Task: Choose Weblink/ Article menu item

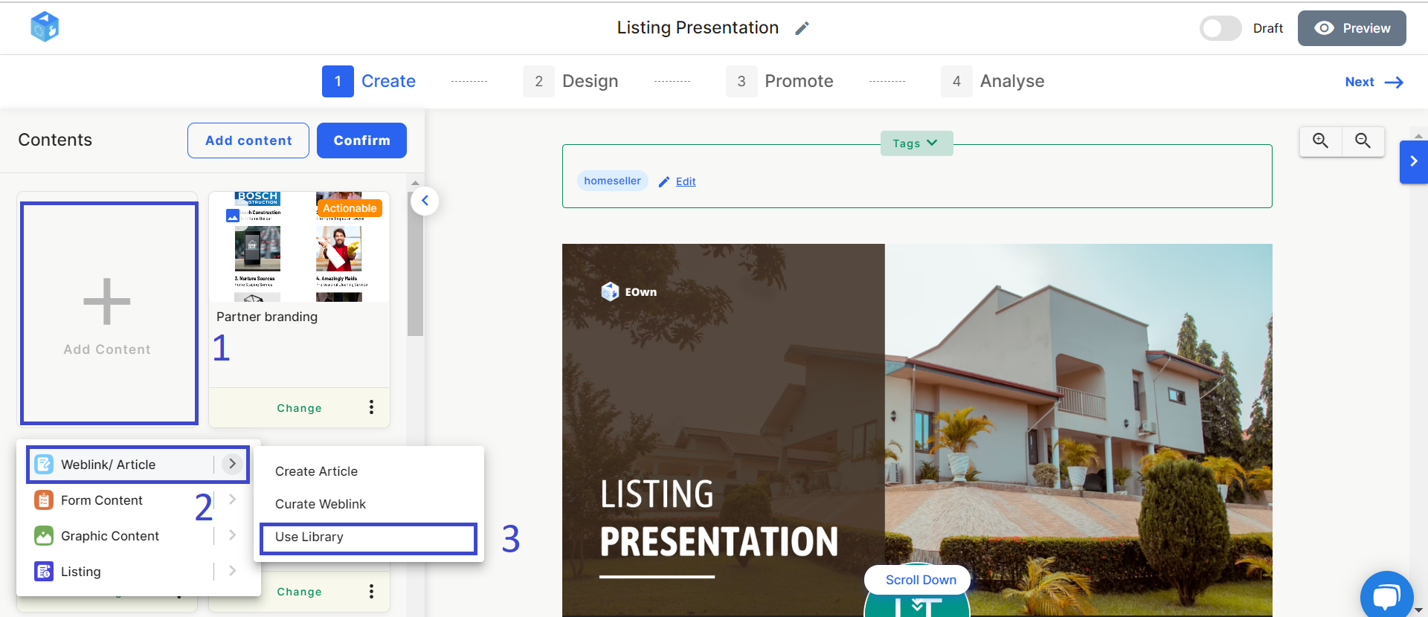Action: pyautogui.click(x=138, y=465)
